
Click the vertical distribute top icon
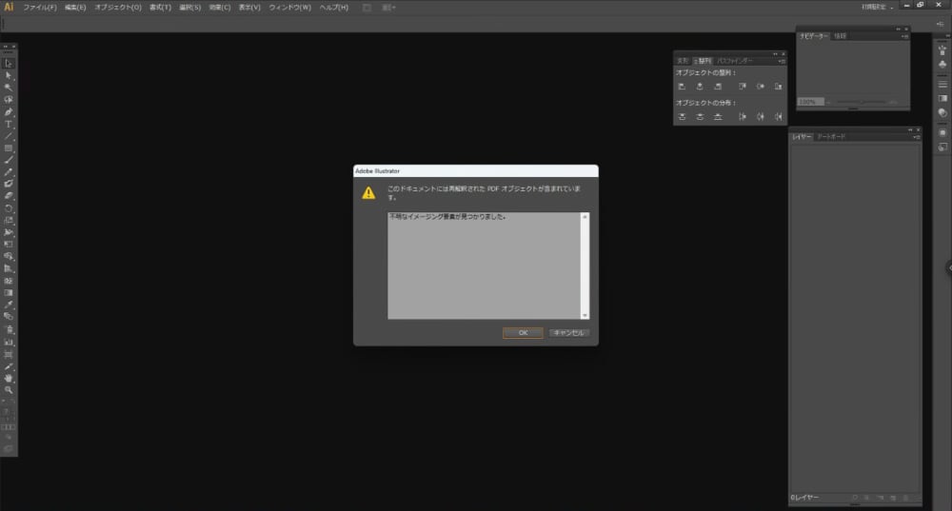click(682, 117)
